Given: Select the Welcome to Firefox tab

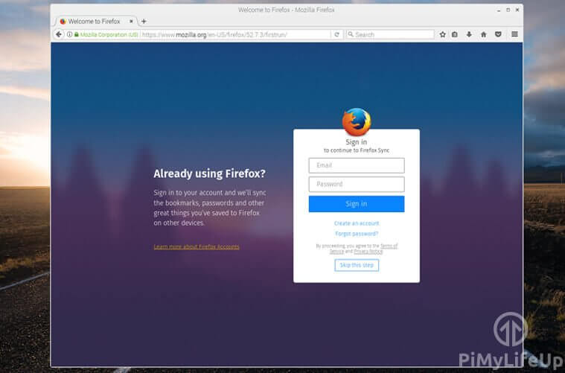Looking at the screenshot, I should 97,22.
